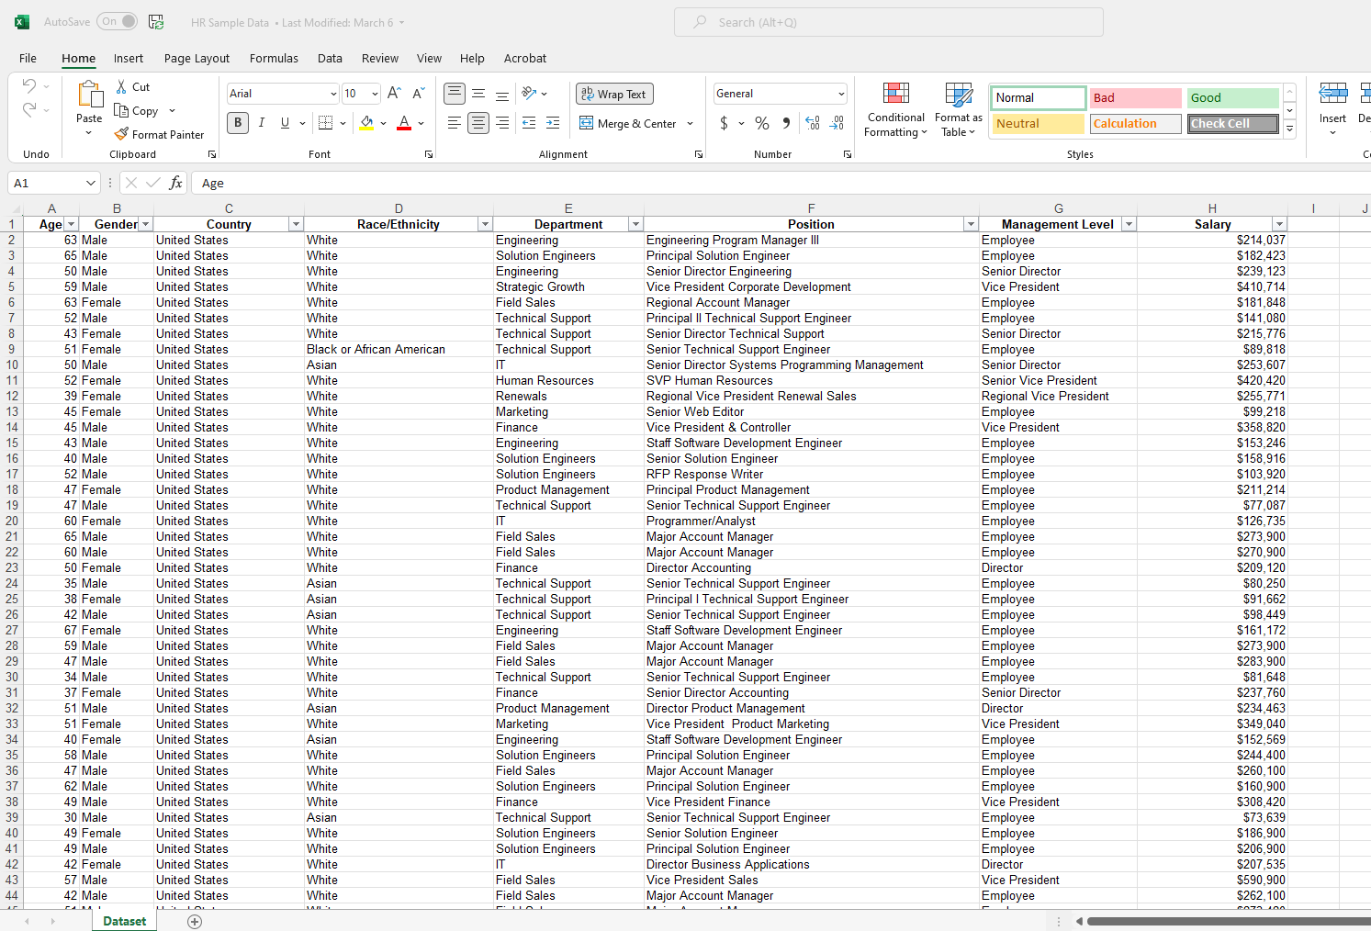Click the Paste clipboard icon
This screenshot has width=1371, height=931.
(89, 95)
